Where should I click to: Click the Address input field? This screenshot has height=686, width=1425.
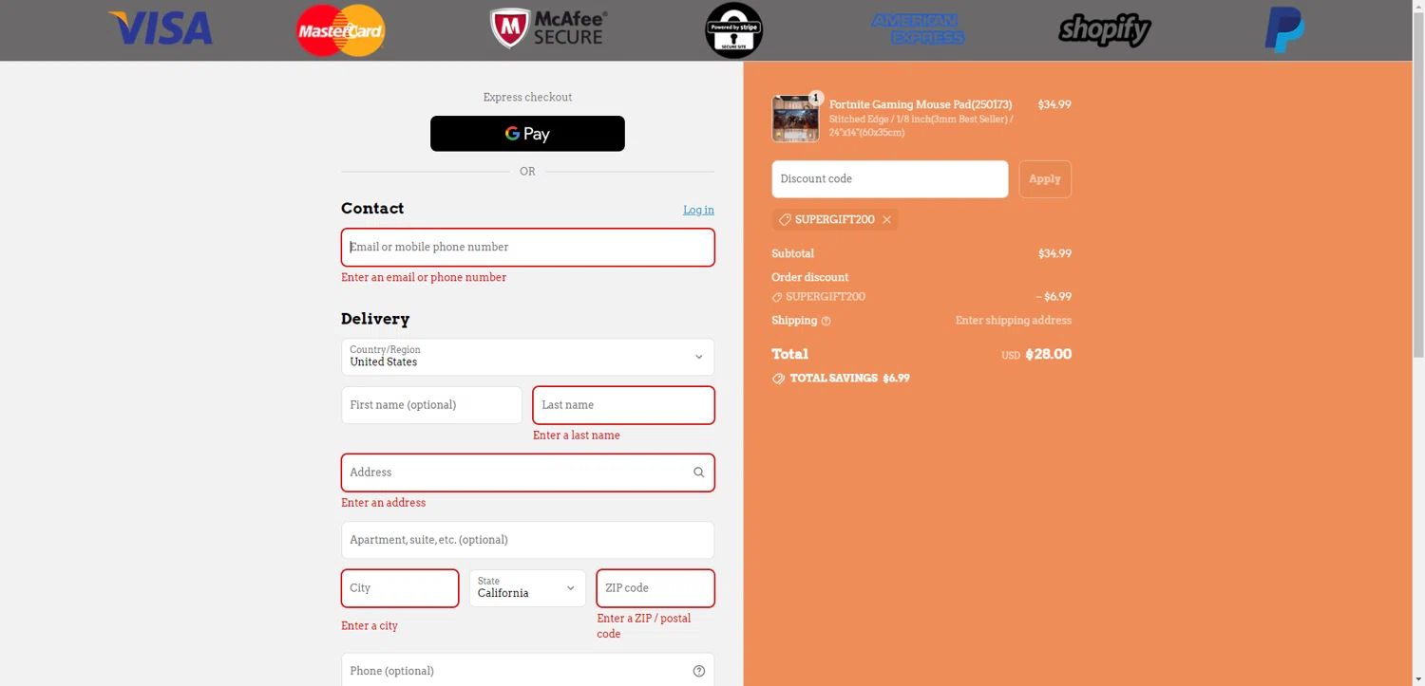[527, 473]
